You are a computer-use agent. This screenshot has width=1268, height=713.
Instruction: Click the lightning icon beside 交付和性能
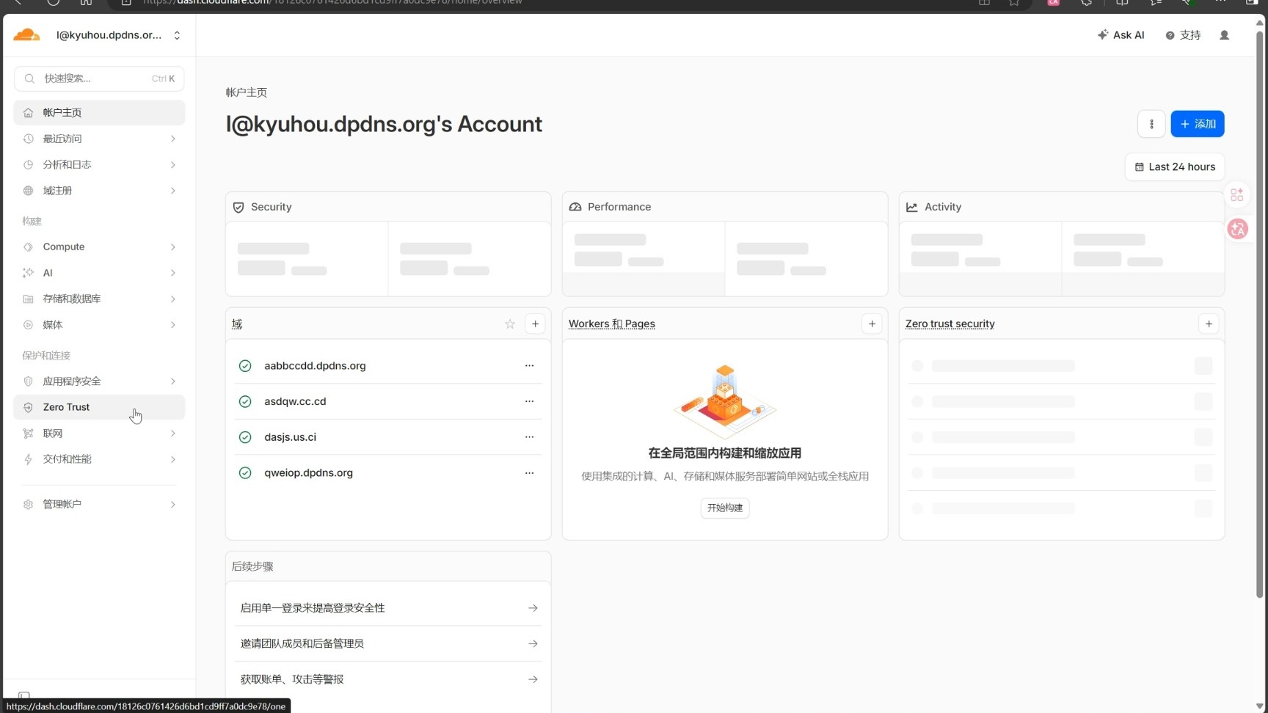pyautogui.click(x=28, y=459)
